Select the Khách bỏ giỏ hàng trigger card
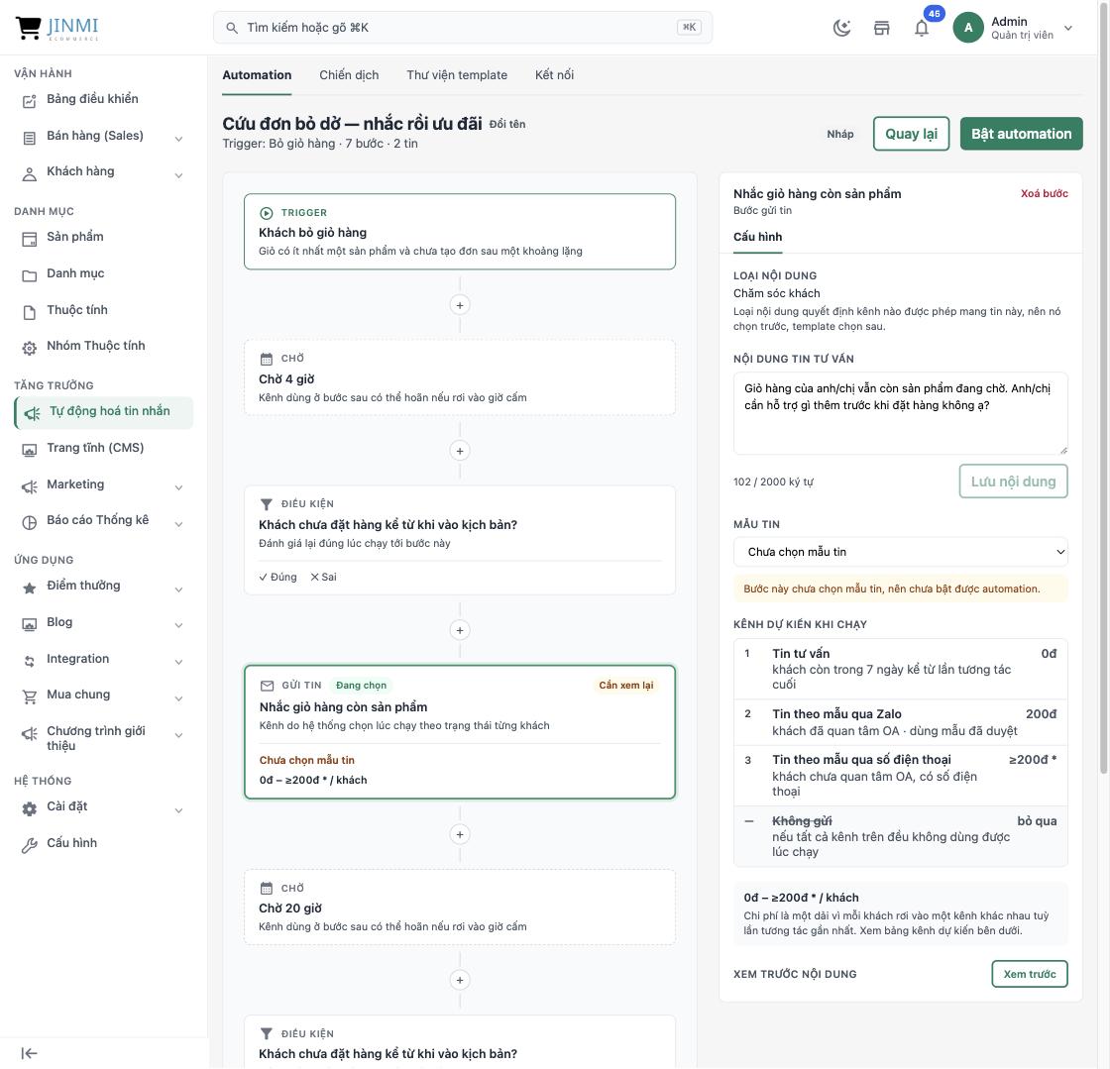 (x=460, y=232)
